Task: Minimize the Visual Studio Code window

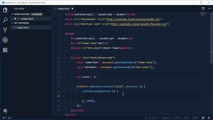Action: pos(194,3)
